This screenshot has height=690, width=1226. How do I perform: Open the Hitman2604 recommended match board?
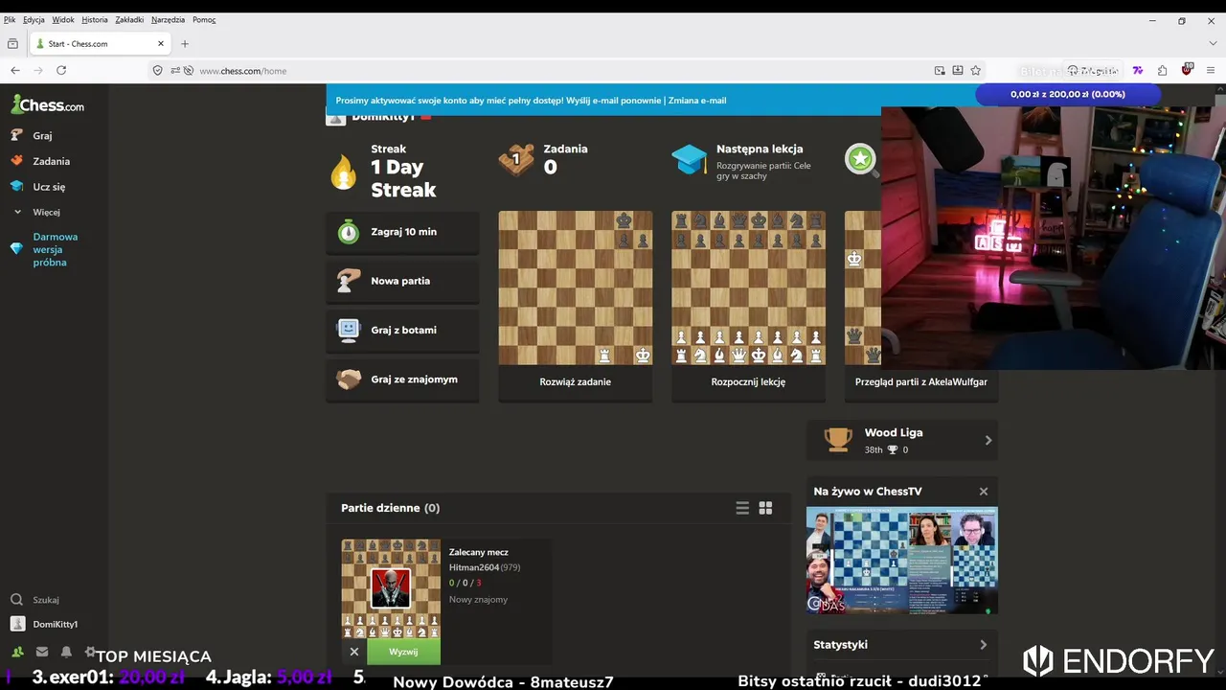pyautogui.click(x=391, y=588)
